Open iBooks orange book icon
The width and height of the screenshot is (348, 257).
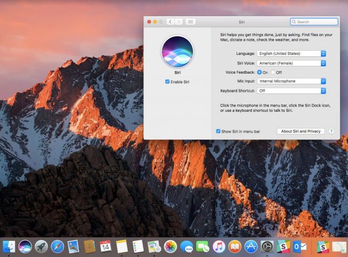tap(234, 247)
